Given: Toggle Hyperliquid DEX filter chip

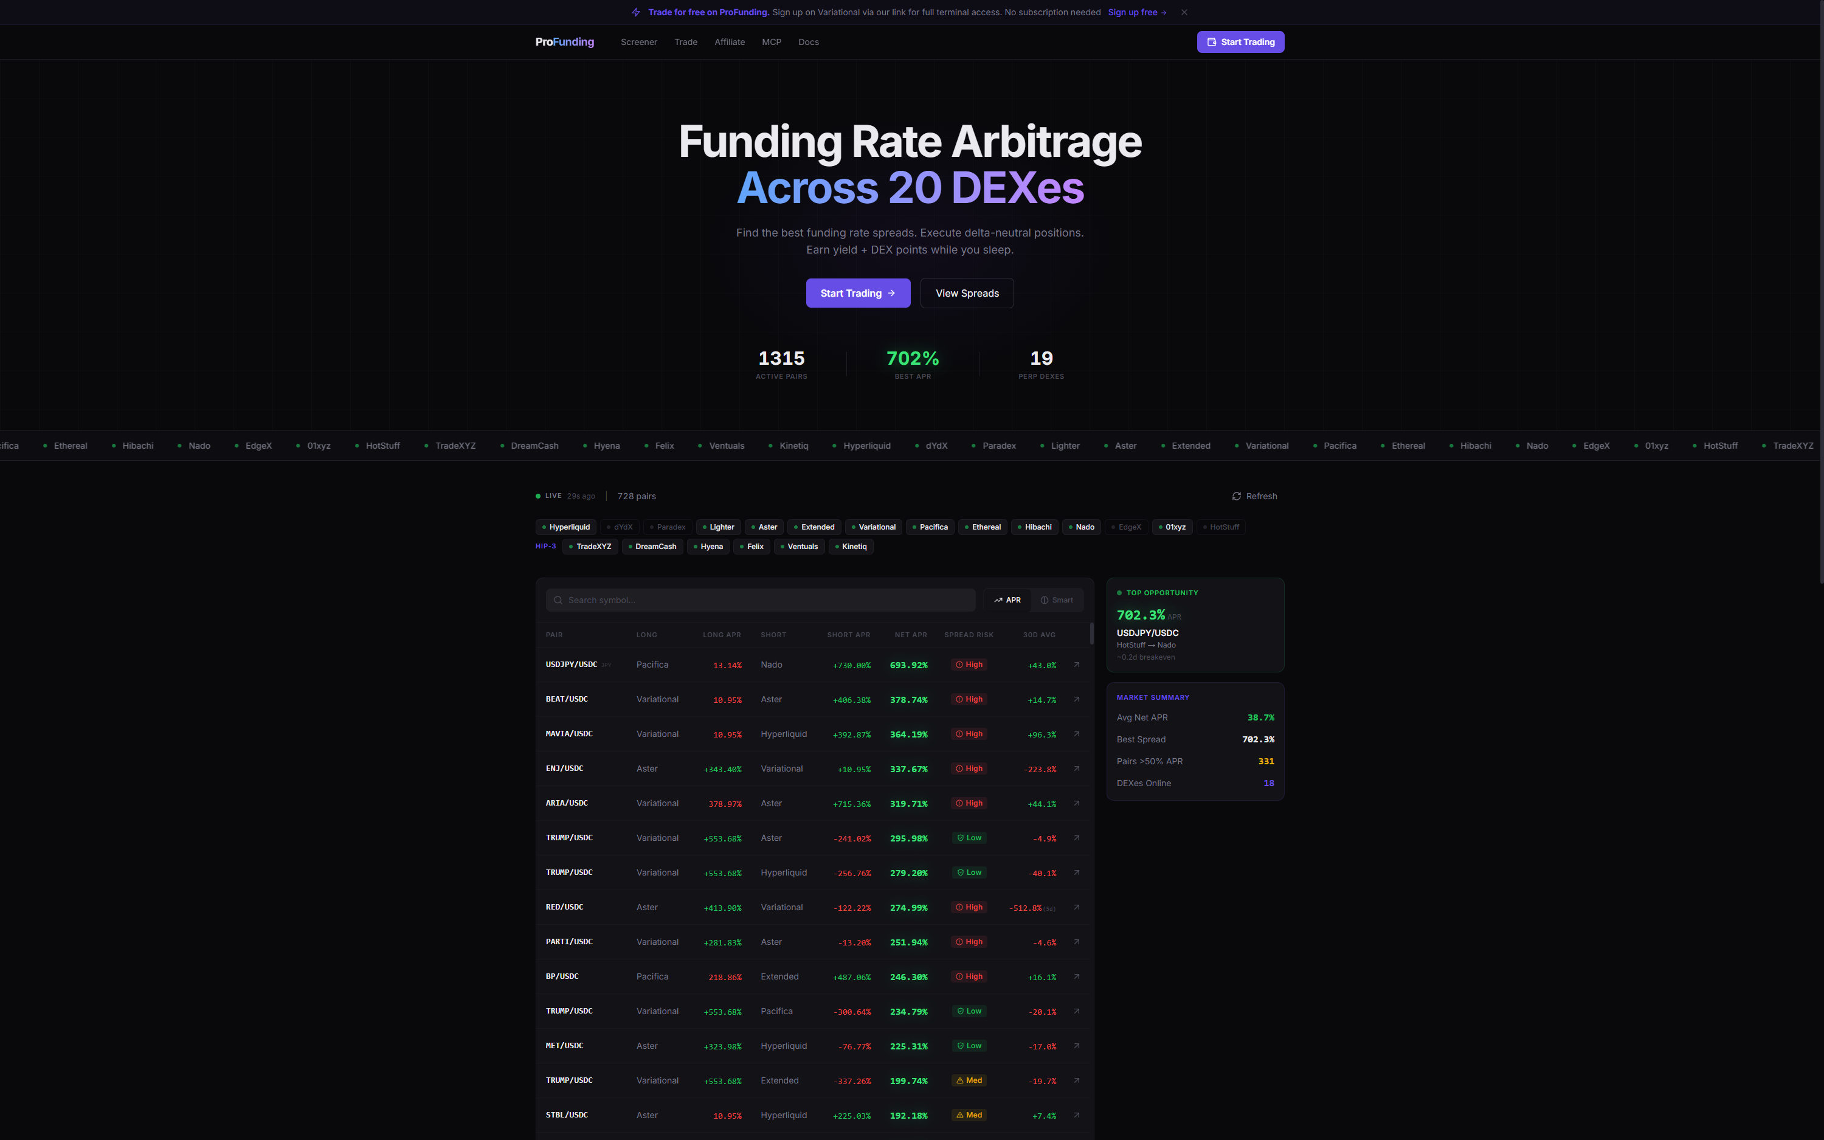Looking at the screenshot, I should pyautogui.click(x=565, y=527).
